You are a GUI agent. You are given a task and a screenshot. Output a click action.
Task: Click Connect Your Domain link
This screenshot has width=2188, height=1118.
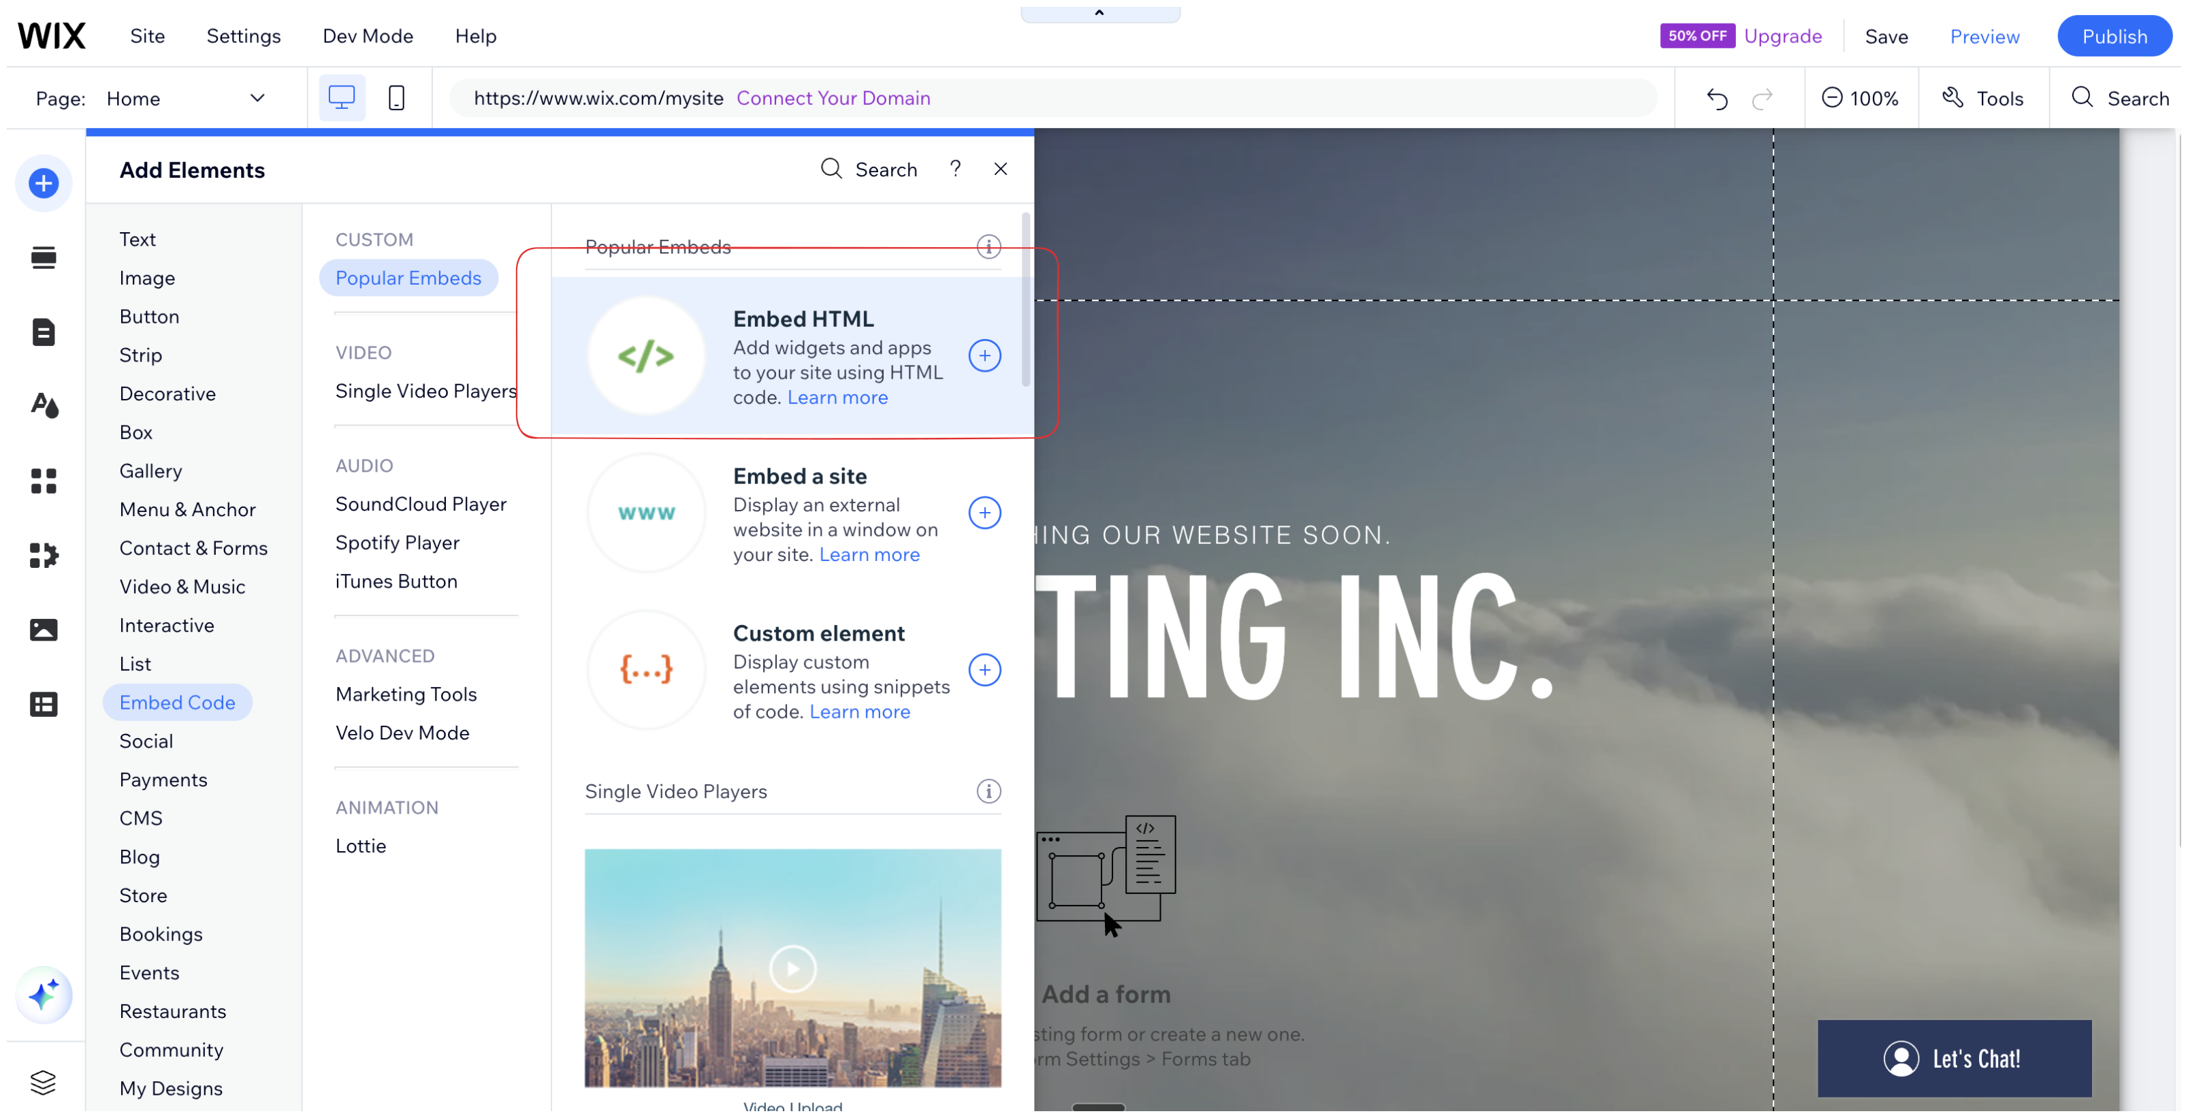(x=833, y=97)
